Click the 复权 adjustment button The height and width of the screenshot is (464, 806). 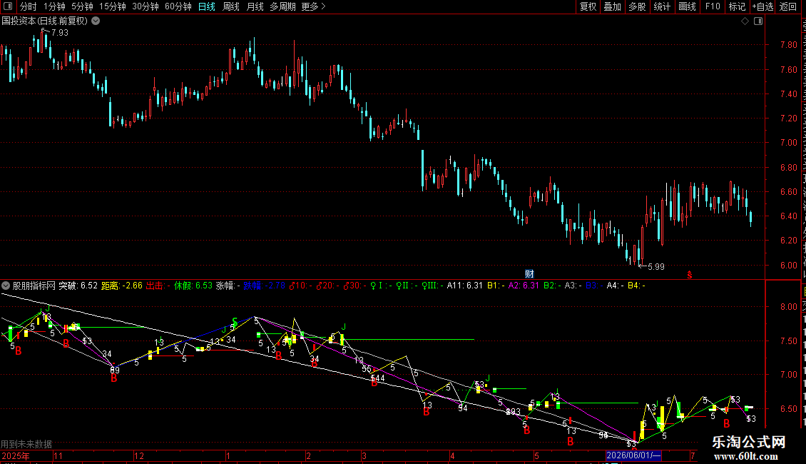point(588,6)
